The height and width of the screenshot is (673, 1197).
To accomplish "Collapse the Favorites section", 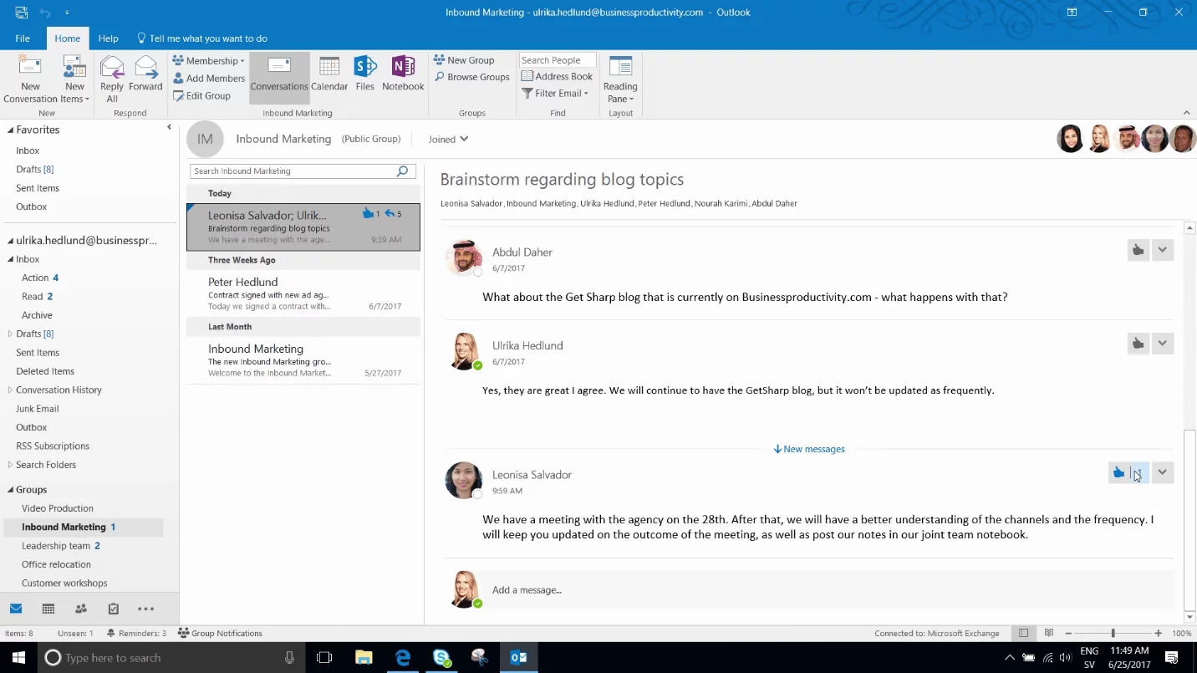I will click(11, 130).
